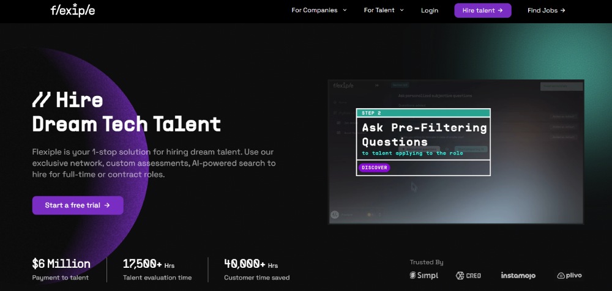The height and width of the screenshot is (291, 612).
Task: Click the DISCOVER pill in video
Action: tap(374, 168)
